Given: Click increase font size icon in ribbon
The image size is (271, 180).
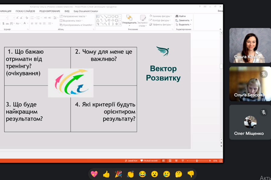Looking at the screenshot, I should click(x=17, y=18).
